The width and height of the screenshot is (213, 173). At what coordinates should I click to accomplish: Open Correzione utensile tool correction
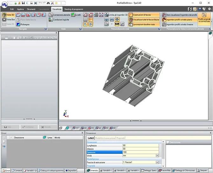(59, 15)
